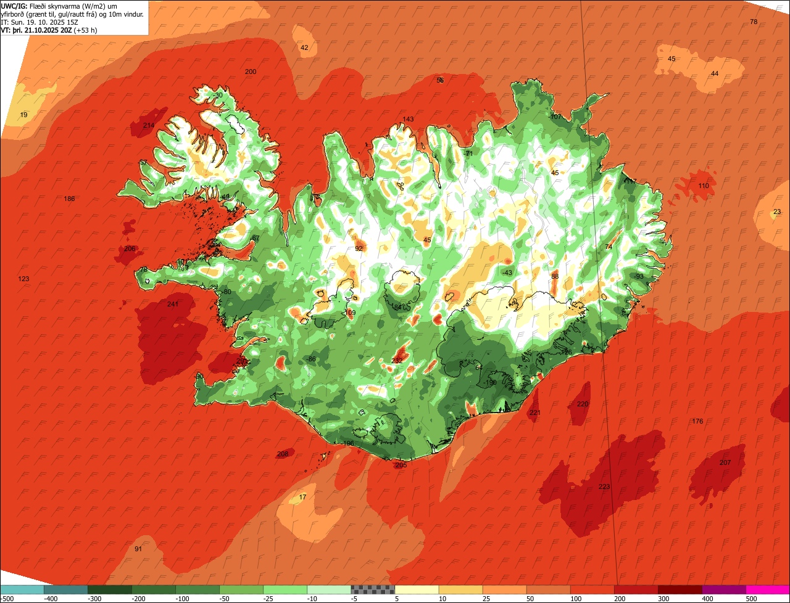Viewport: 790px width, 603px height.
Task: Click the map value '208'
Action: (283, 454)
